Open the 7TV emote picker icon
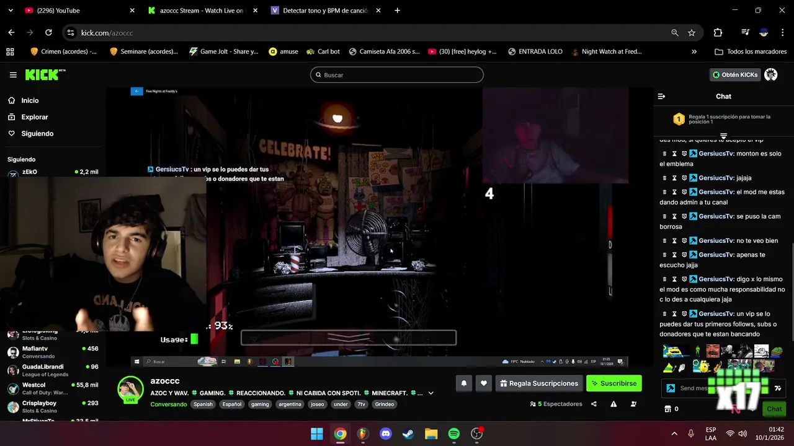 pyautogui.click(x=777, y=388)
